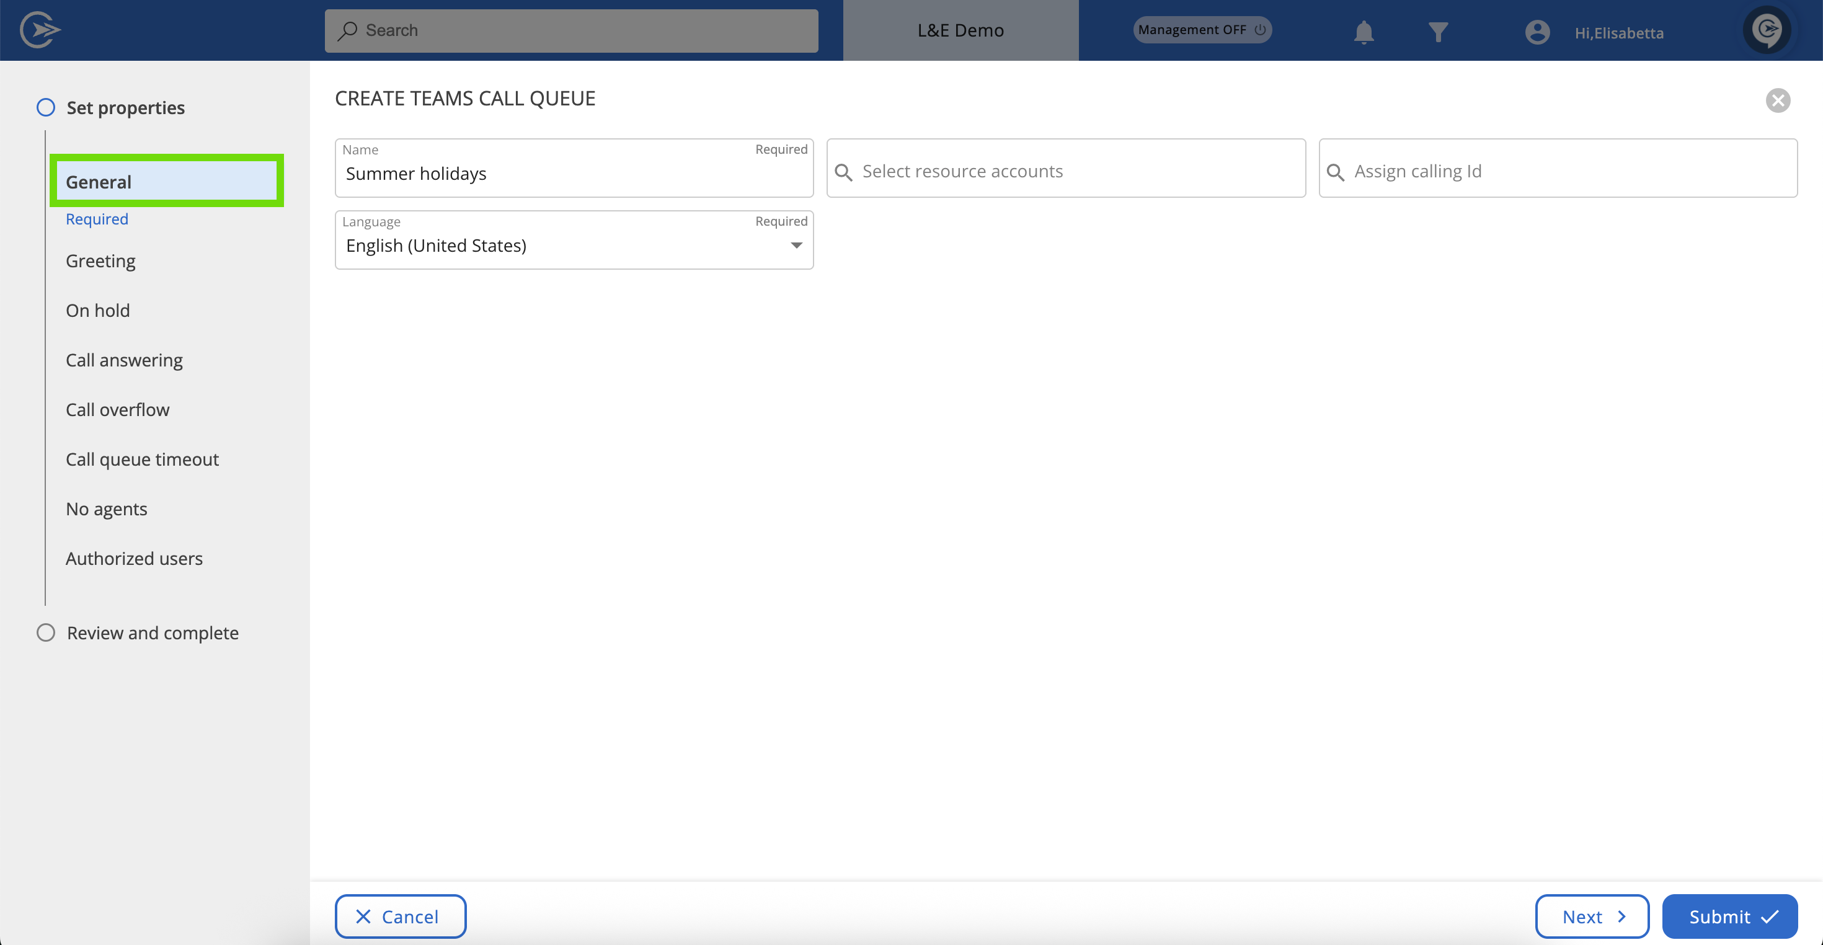Click the L&E Demo tenant tab

960,30
